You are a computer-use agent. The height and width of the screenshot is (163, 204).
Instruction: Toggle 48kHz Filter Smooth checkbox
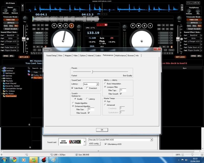(121, 94)
